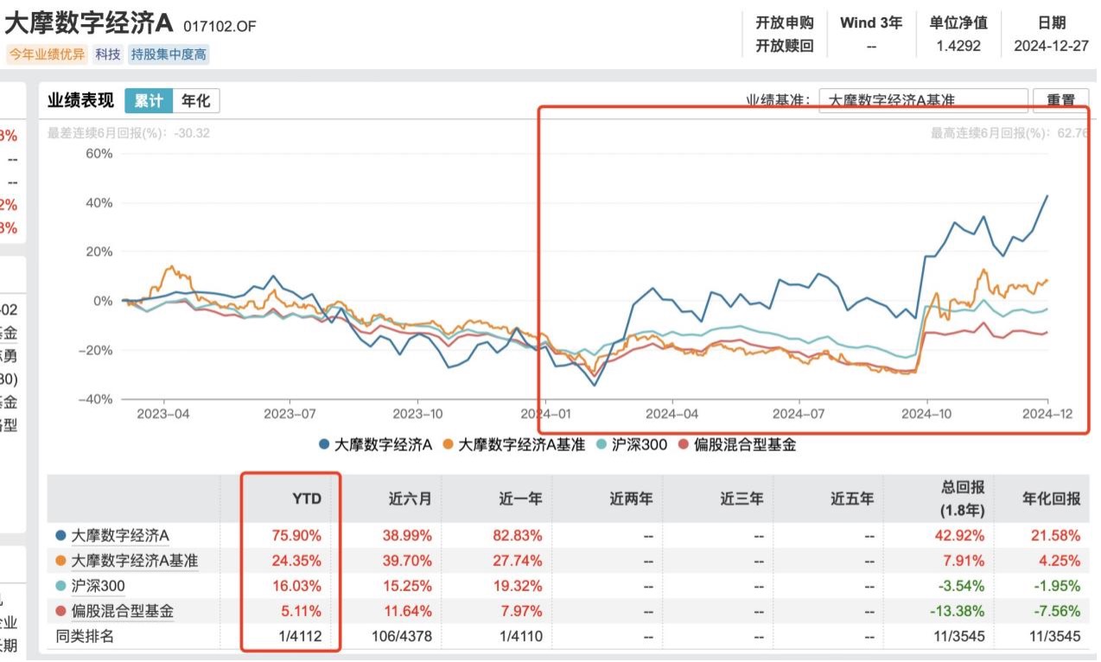This screenshot has height=662, width=1101.
Task: Click the 38.99% six-month value
Action: (406, 535)
